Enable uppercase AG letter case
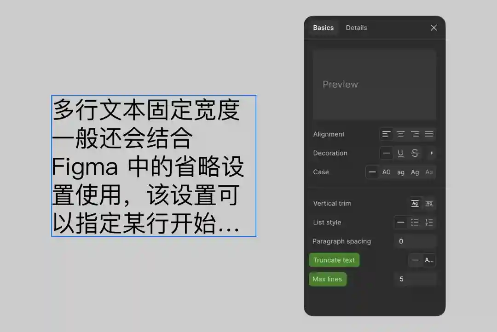 (x=387, y=172)
